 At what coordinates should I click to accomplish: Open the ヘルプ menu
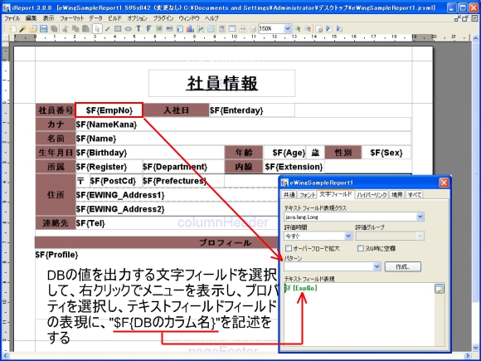(211, 18)
